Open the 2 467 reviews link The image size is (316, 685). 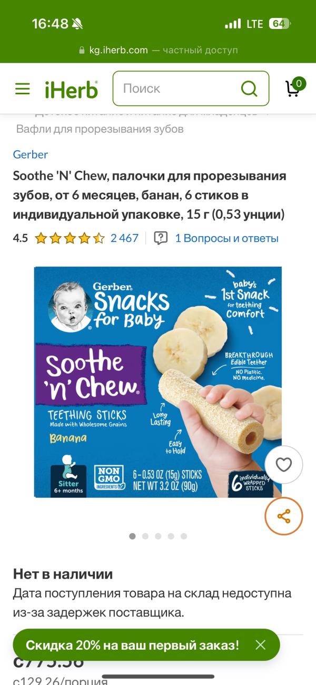pos(124,238)
